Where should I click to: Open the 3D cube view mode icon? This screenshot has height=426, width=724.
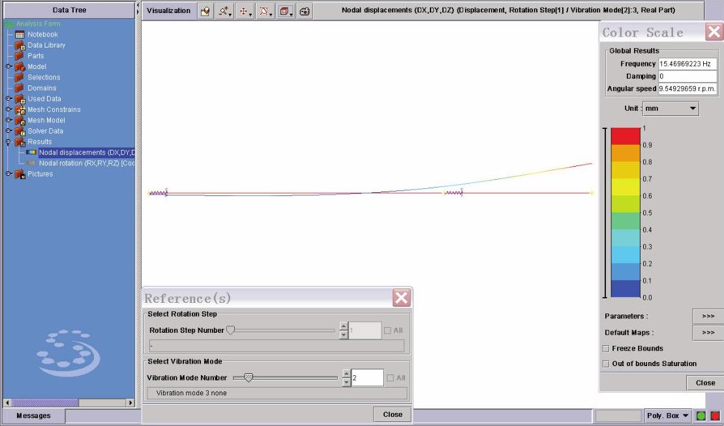pos(284,10)
